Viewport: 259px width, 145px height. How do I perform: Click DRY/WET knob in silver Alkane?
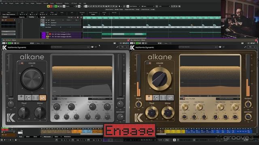tap(120, 117)
